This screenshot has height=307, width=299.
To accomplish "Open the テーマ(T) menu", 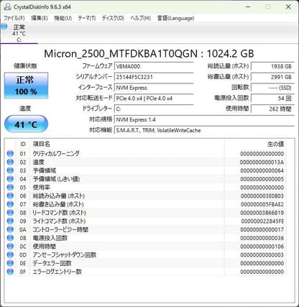I will 87,18.
